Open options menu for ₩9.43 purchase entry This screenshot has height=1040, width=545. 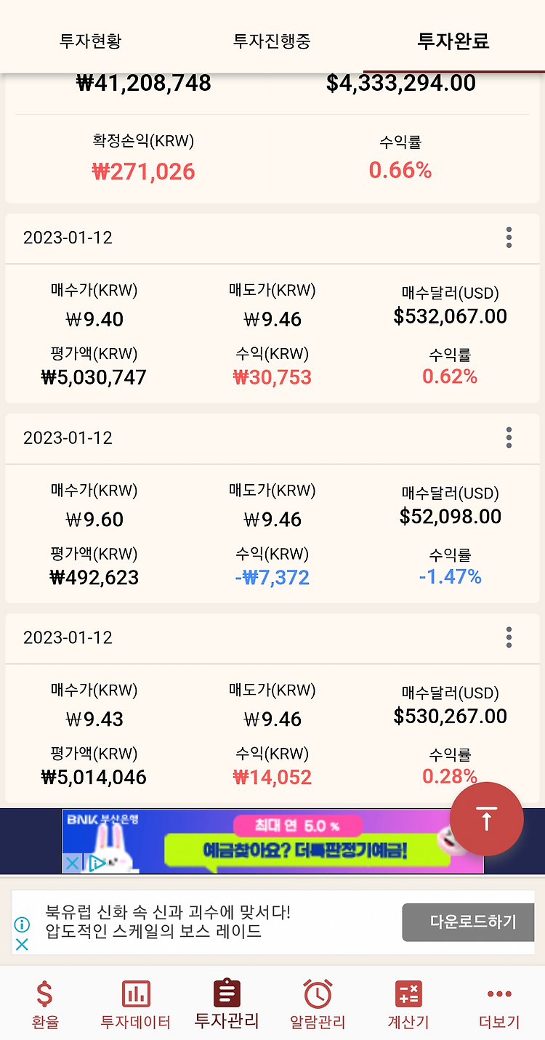click(x=509, y=637)
